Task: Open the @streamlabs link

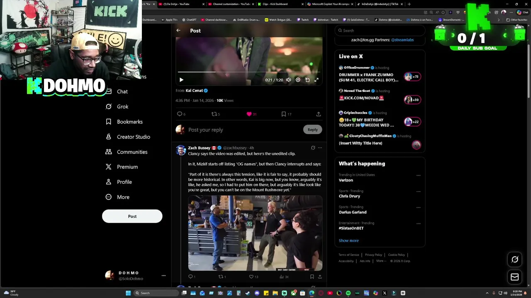Action: (x=402, y=40)
